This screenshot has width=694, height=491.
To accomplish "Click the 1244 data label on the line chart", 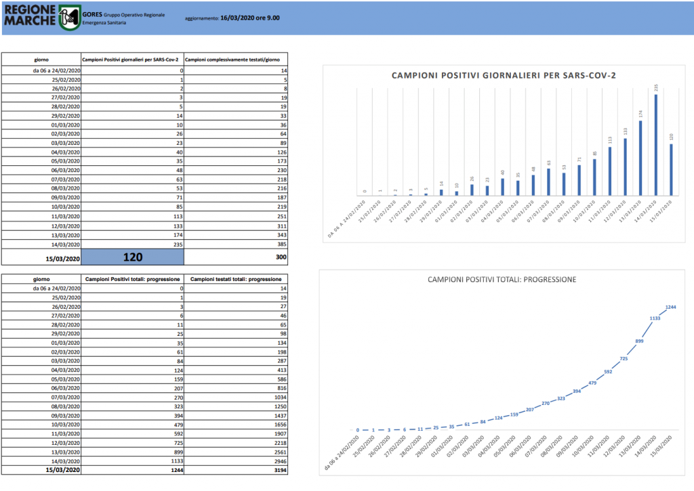I will tap(670, 307).
